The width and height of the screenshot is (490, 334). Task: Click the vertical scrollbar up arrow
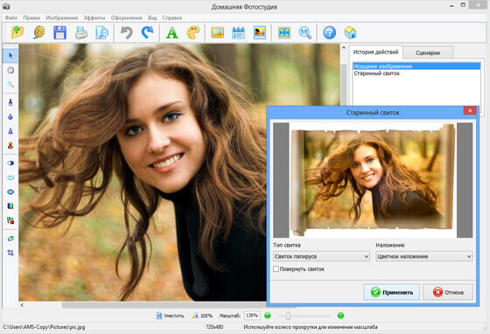pyautogui.click(x=343, y=48)
